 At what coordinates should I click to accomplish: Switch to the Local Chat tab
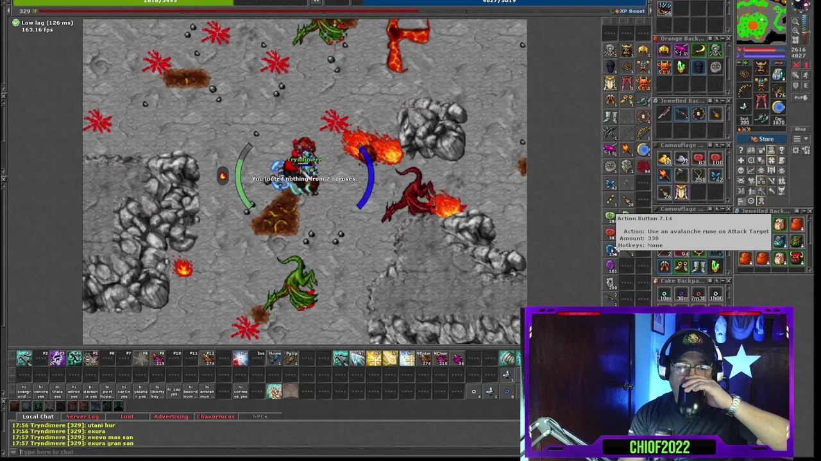point(38,416)
